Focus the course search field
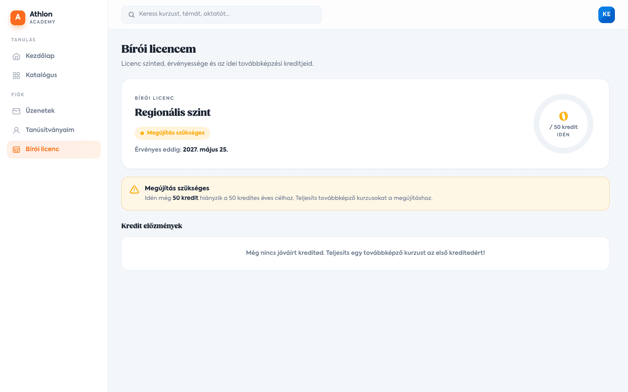This screenshot has width=628, height=392. 222,14
